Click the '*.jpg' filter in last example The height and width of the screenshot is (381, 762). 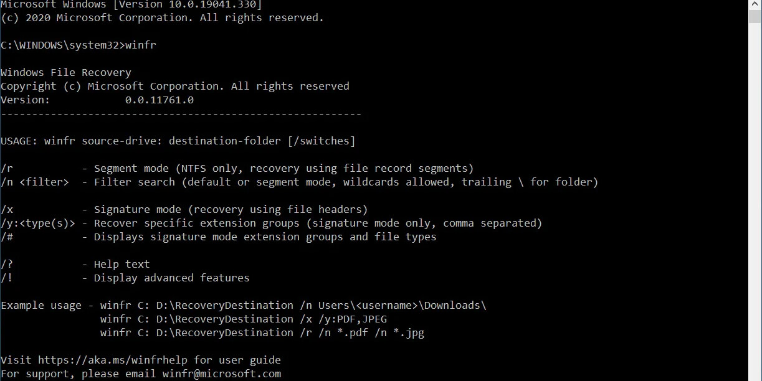(x=409, y=332)
